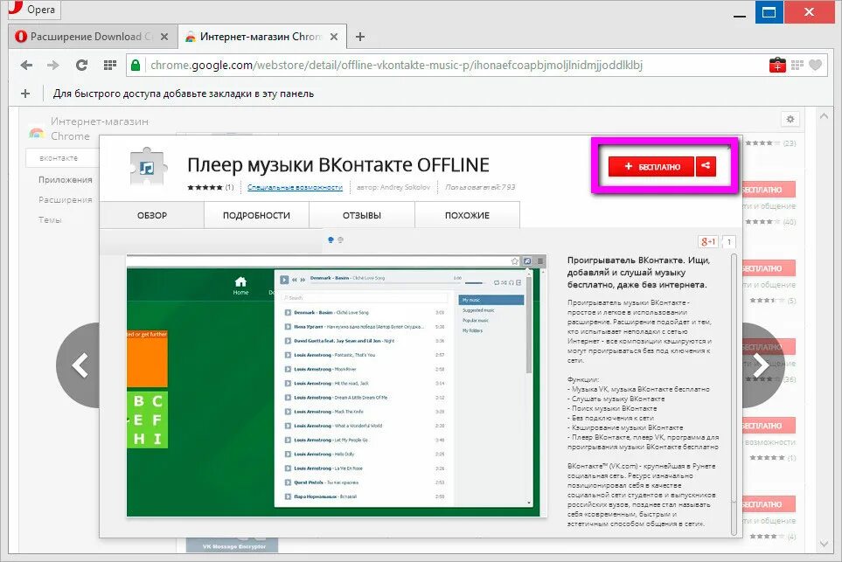Screen dimensions: 842x562
Task: Install the extension with the БЕСПЛАТНО button
Action: tap(651, 166)
